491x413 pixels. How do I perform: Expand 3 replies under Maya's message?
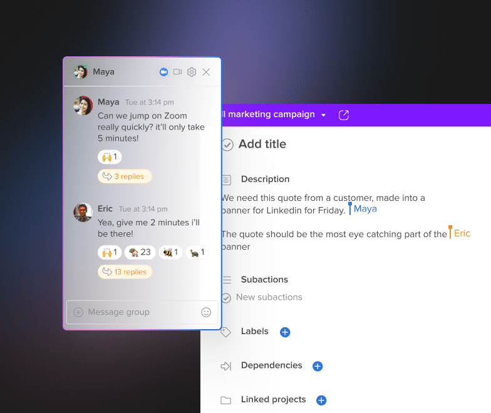[125, 176]
